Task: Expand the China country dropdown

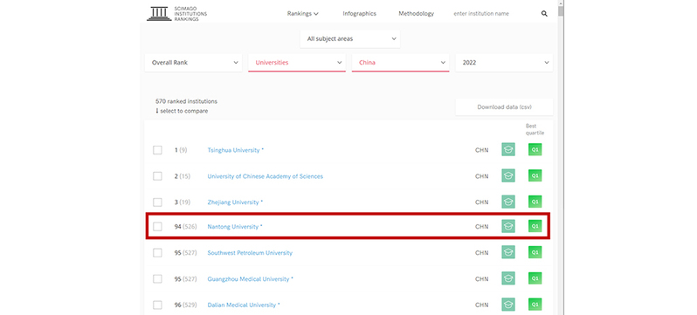Action: [401, 63]
